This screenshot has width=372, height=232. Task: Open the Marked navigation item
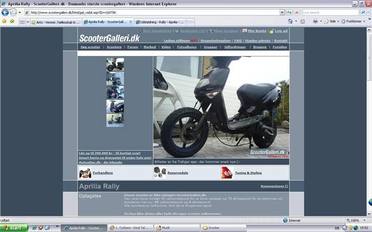tap(150, 47)
